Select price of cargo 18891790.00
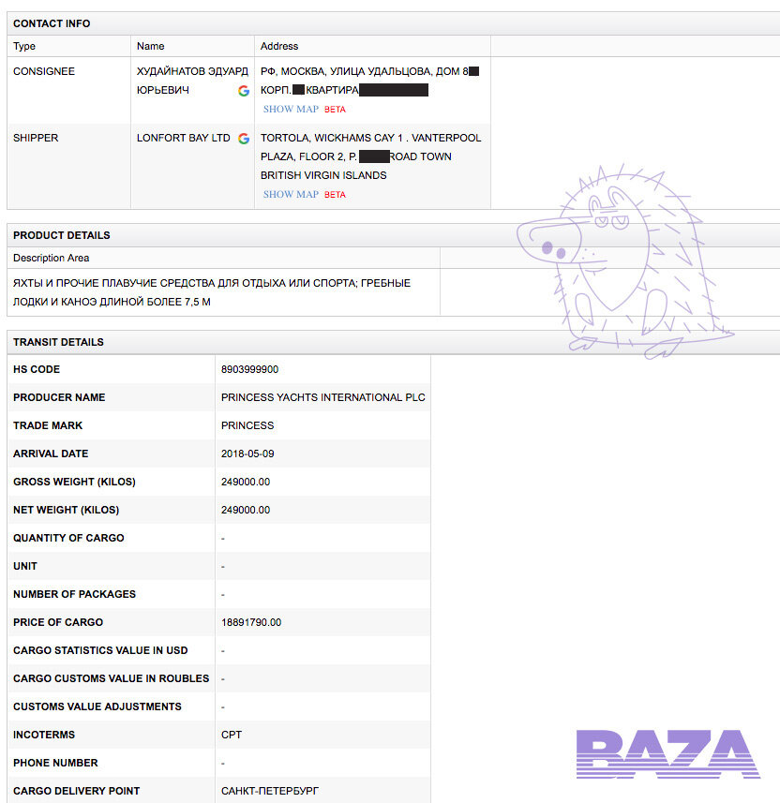 pos(251,622)
